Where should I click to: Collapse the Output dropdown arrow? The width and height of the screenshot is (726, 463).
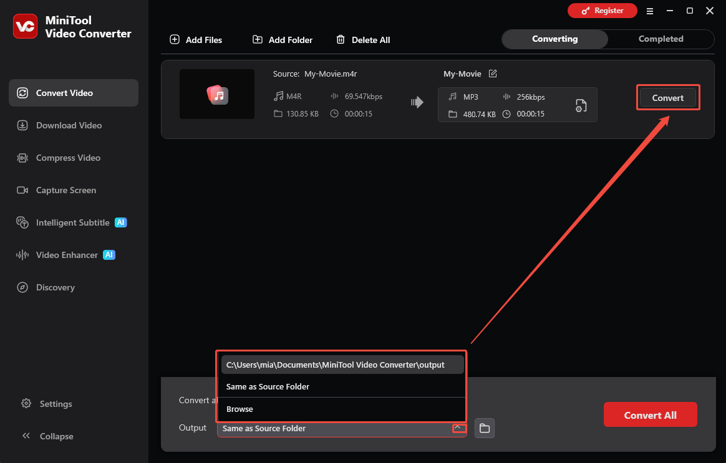(x=457, y=428)
